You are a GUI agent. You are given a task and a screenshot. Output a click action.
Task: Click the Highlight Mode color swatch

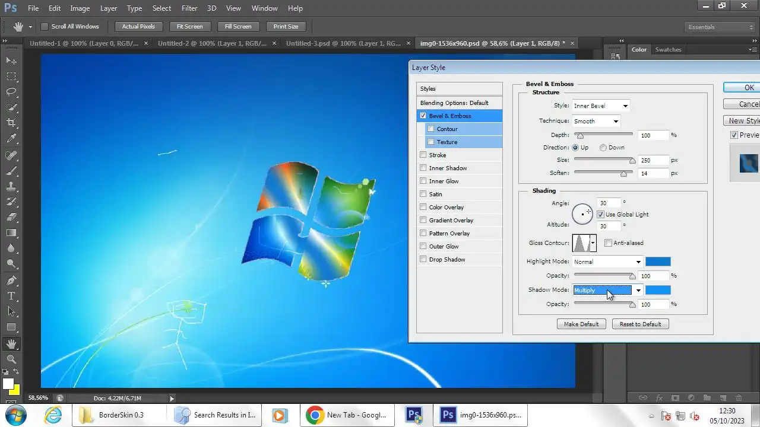[658, 262]
